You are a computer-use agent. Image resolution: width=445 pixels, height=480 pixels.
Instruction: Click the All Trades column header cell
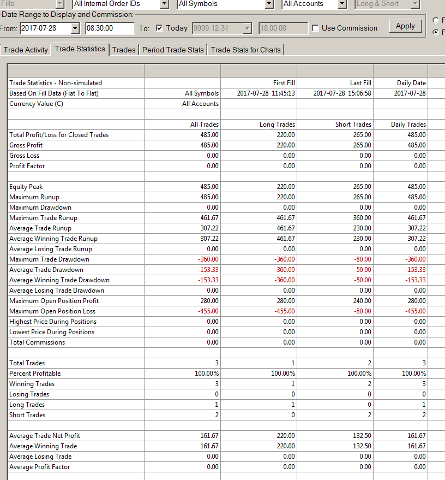click(183, 125)
